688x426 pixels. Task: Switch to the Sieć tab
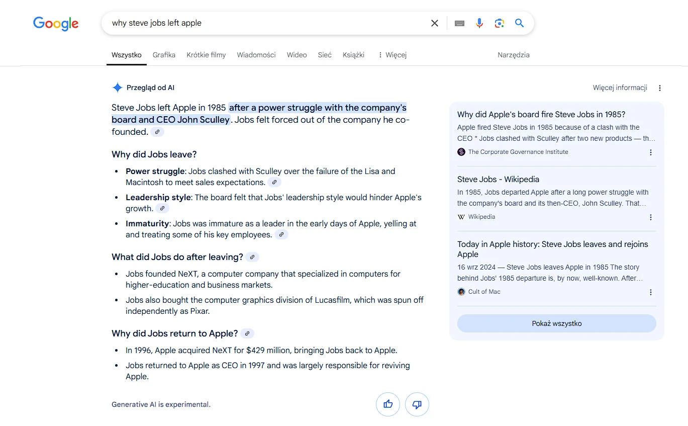(x=325, y=55)
